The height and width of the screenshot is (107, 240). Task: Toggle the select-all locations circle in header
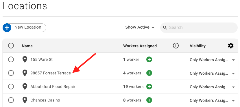pos(11,46)
